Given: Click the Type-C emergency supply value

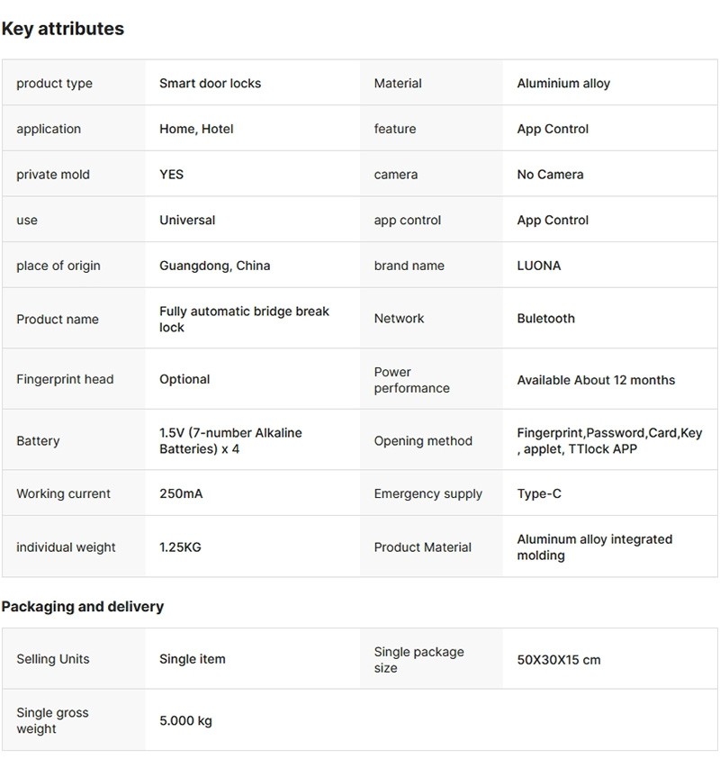Looking at the screenshot, I should pyautogui.click(x=539, y=493).
